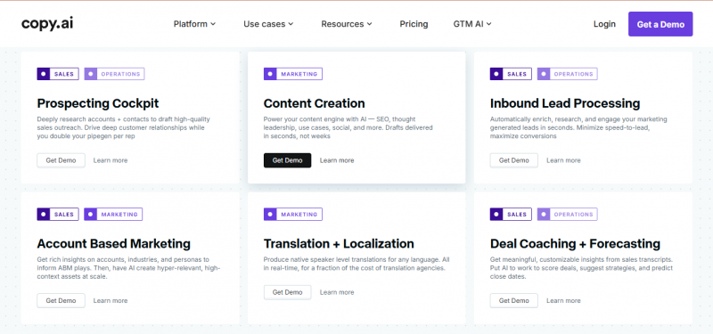Screen dimensions: 713x334
Task: Click the purple Get a Demo button
Action: pos(660,24)
